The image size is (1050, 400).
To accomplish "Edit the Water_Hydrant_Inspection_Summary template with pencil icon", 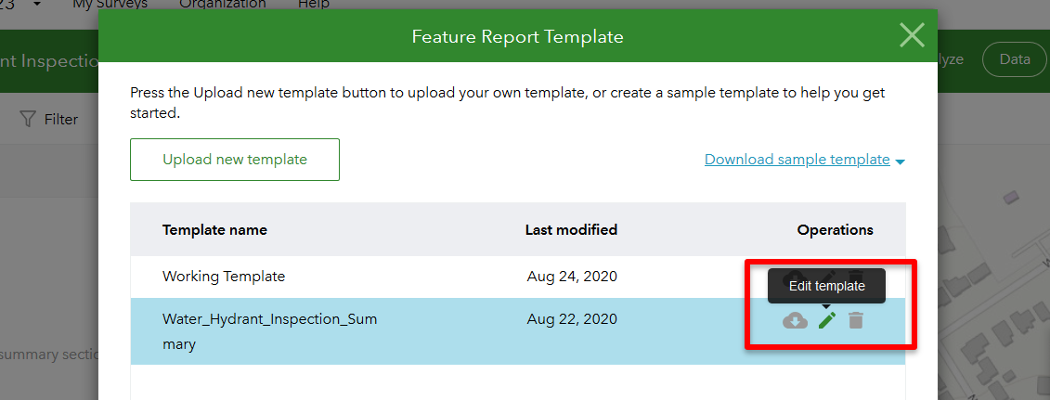I will [x=827, y=320].
